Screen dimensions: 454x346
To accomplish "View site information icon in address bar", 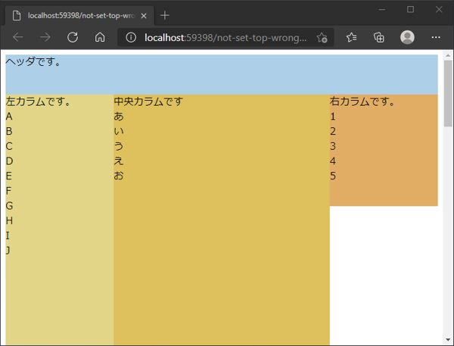I will [x=131, y=37].
